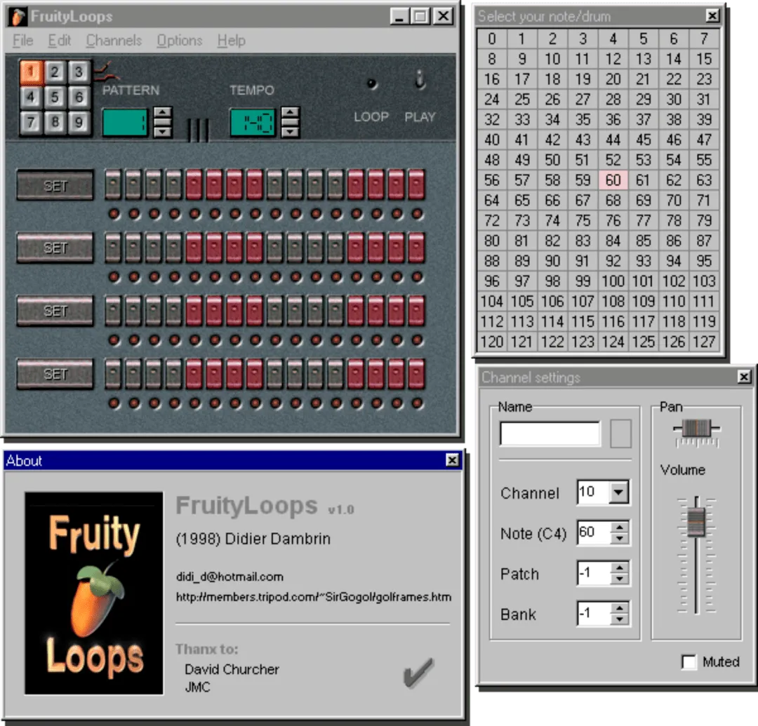Decrease the Bank value
Screen dimensions: 758x726
coord(619,619)
